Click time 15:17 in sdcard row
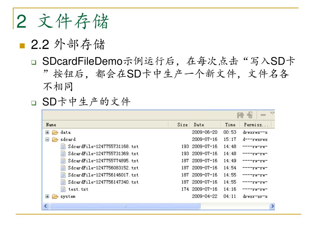The height and width of the screenshot is (238, 317). [230, 139]
